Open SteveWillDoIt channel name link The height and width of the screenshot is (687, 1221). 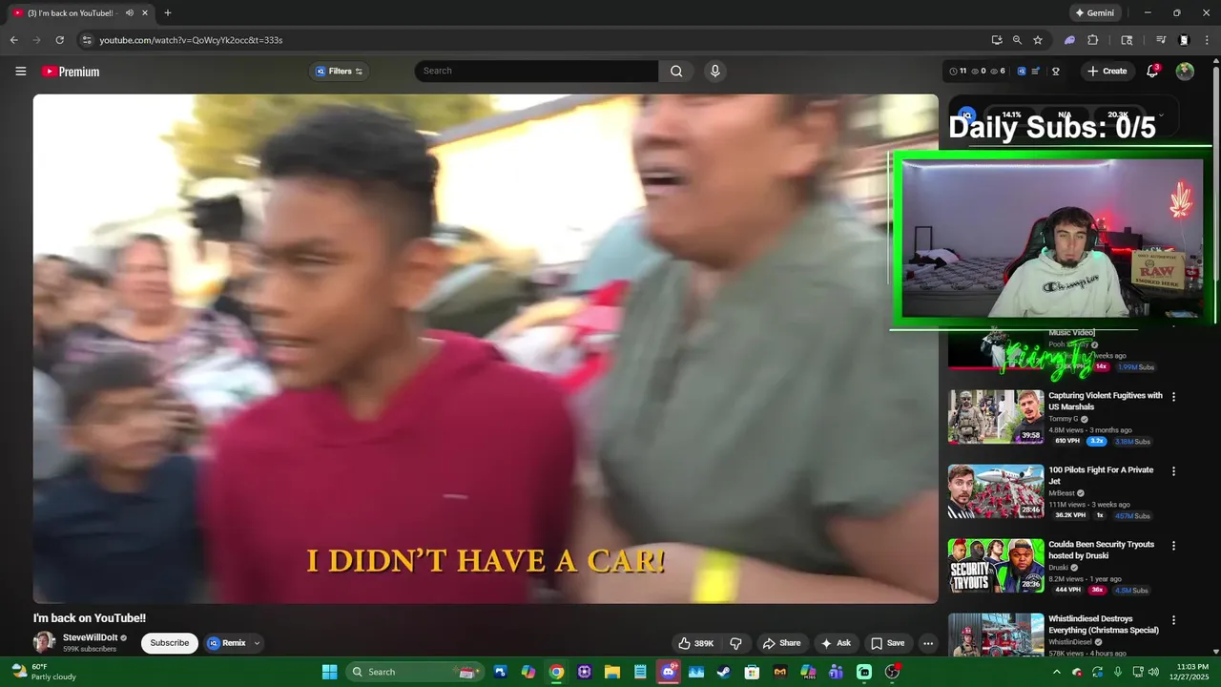tap(90, 637)
